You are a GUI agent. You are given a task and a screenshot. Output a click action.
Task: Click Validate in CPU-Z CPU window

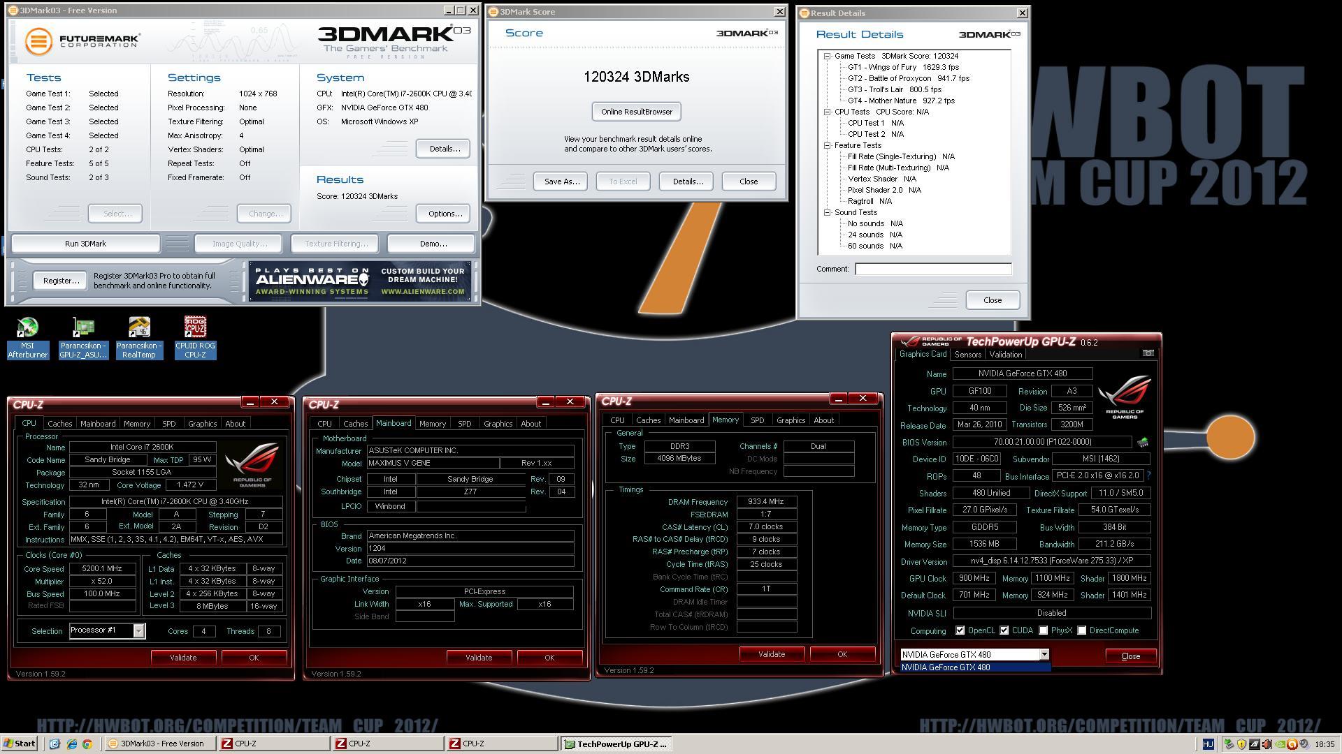coord(183,658)
